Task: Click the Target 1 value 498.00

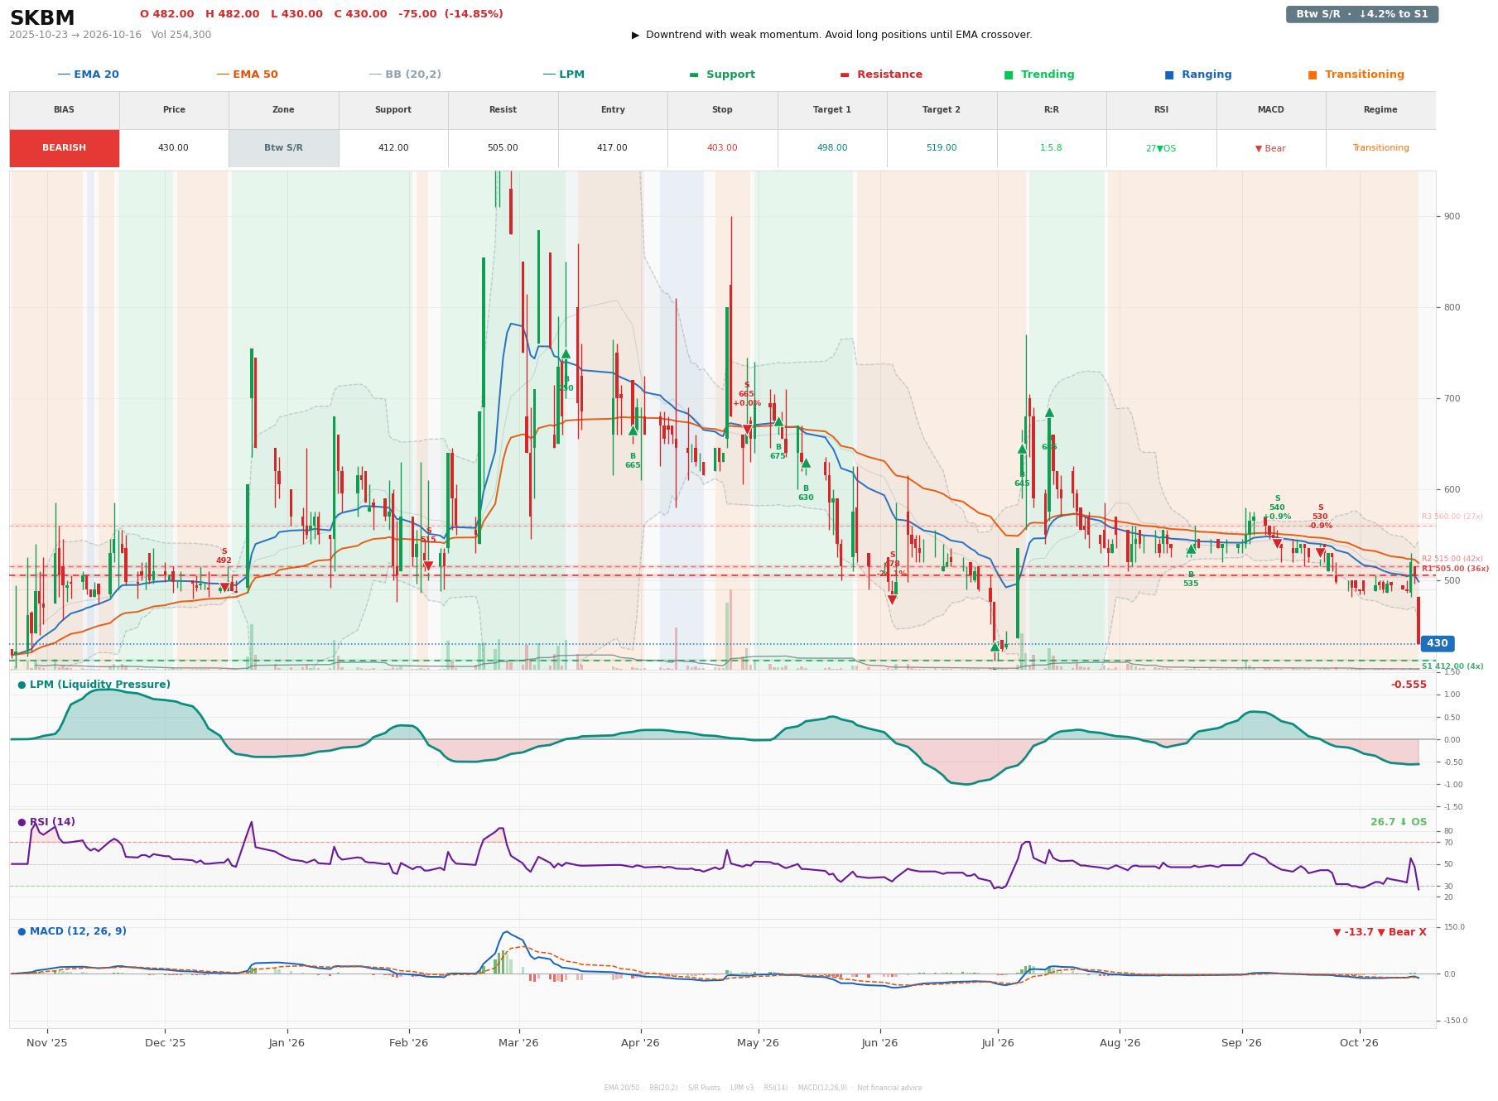Action: 832,148
